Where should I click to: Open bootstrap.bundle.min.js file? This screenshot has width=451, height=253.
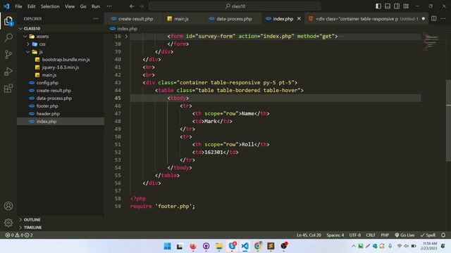pyautogui.click(x=61, y=60)
